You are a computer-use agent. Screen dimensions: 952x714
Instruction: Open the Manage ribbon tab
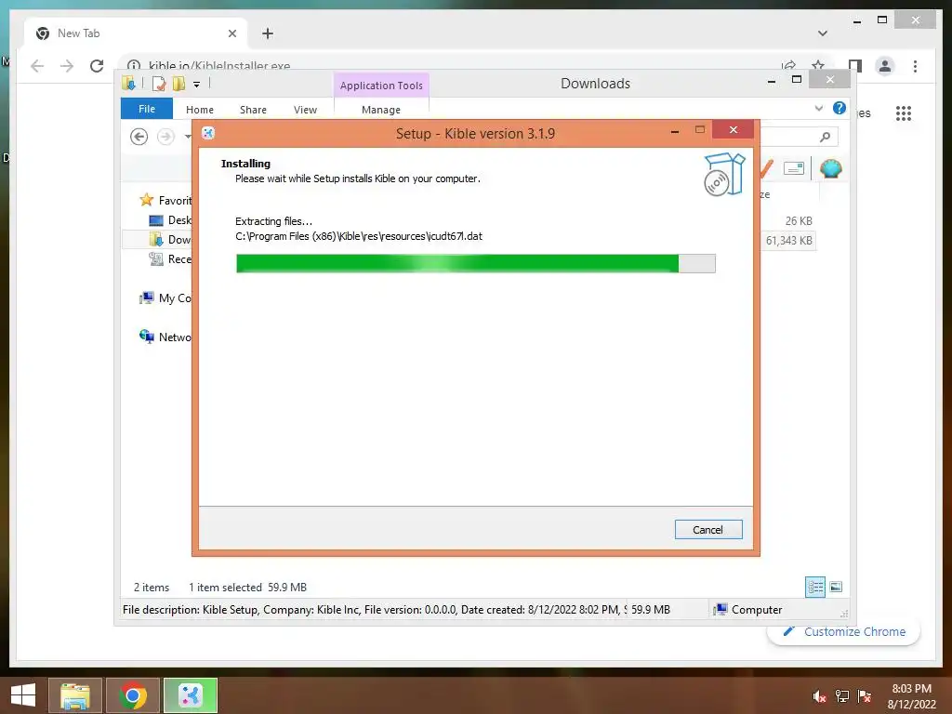click(381, 110)
